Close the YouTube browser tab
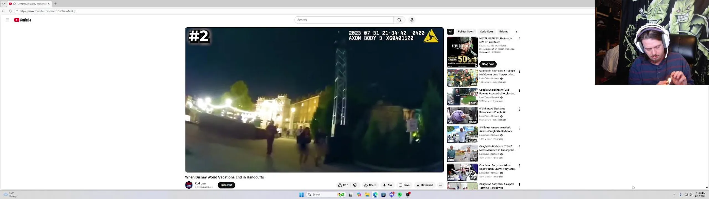 pos(49,4)
